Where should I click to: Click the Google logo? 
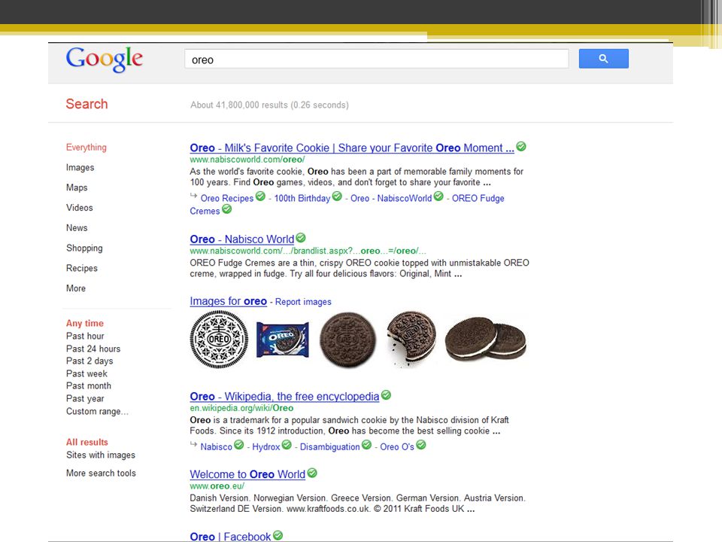104,59
